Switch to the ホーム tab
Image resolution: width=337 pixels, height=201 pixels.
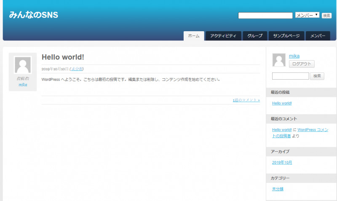(x=194, y=36)
